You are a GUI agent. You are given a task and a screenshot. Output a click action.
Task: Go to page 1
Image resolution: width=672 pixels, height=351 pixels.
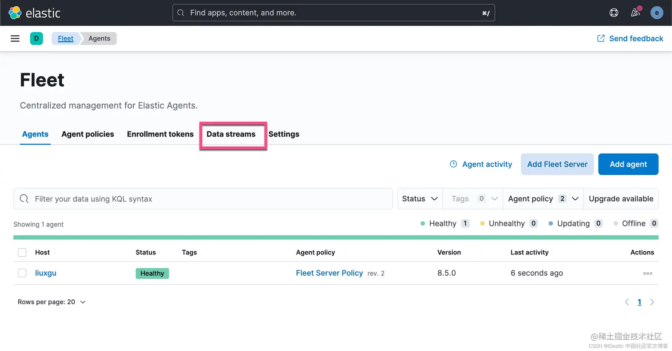click(x=639, y=302)
